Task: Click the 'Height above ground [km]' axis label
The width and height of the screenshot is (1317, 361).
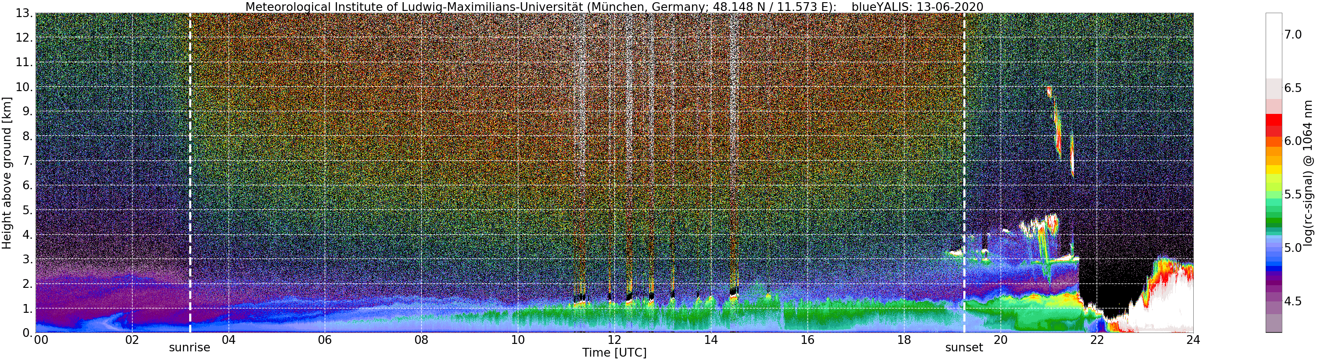Action: click(7, 173)
